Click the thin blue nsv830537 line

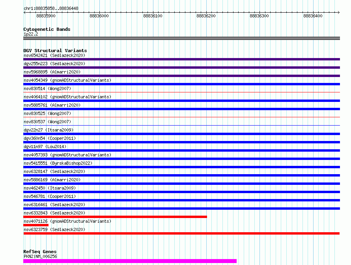click(181, 125)
